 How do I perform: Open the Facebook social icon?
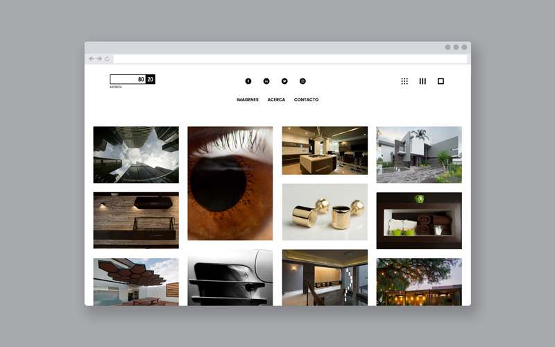click(x=248, y=81)
